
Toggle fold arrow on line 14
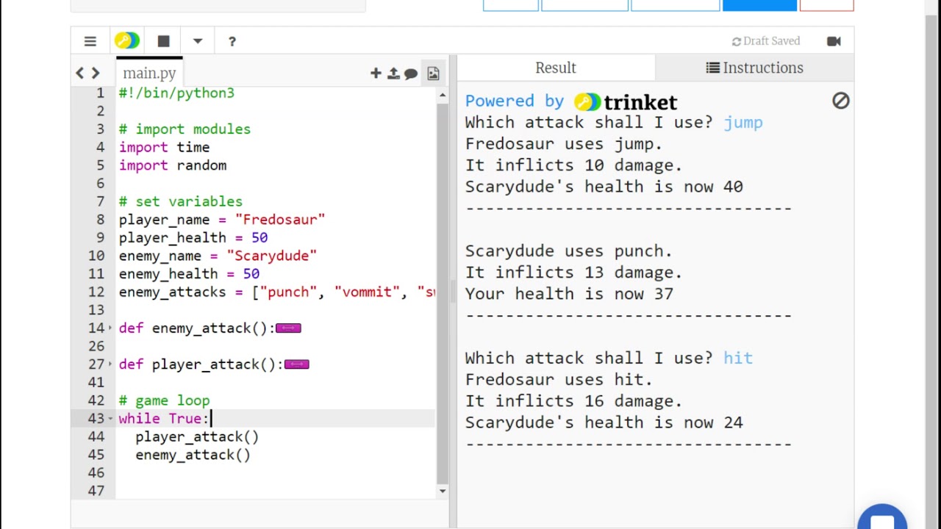pyautogui.click(x=110, y=328)
